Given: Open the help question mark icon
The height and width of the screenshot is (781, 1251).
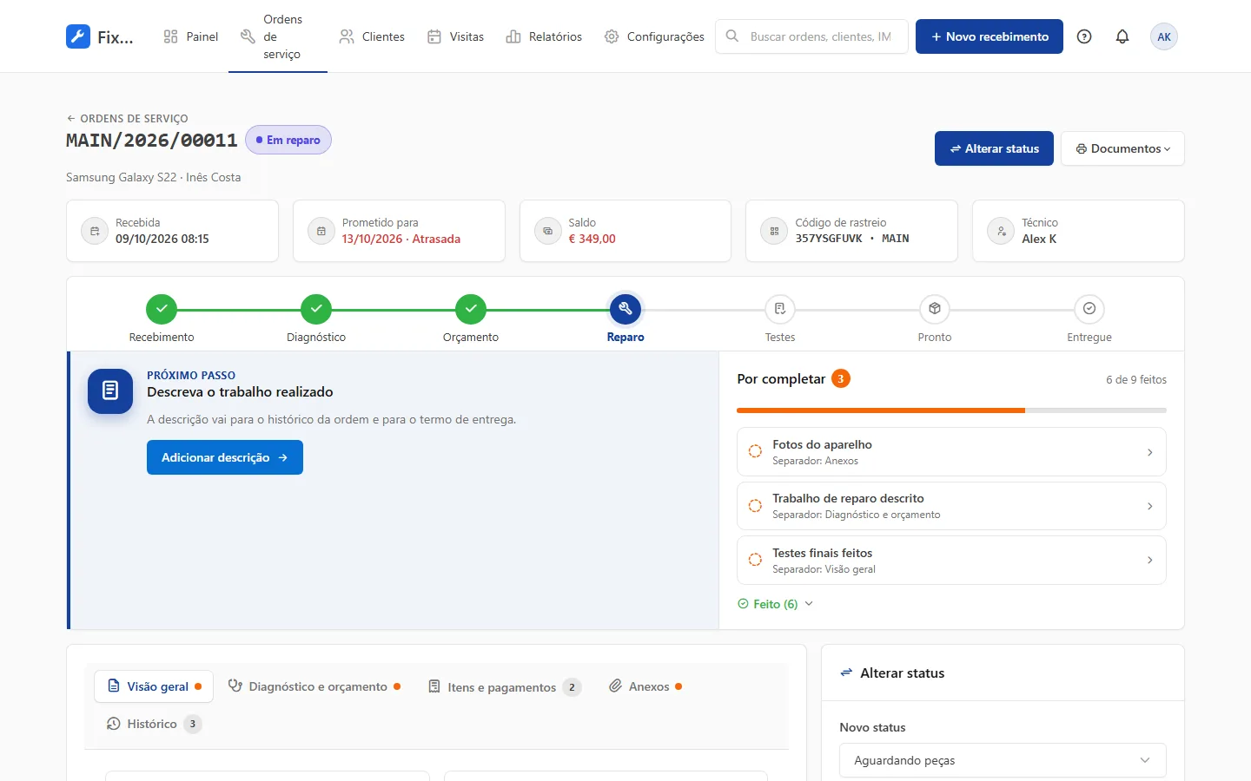Looking at the screenshot, I should pos(1084,36).
